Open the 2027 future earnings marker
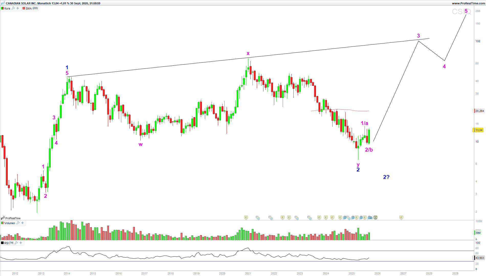This screenshot has width=486, height=276. pos(401,217)
